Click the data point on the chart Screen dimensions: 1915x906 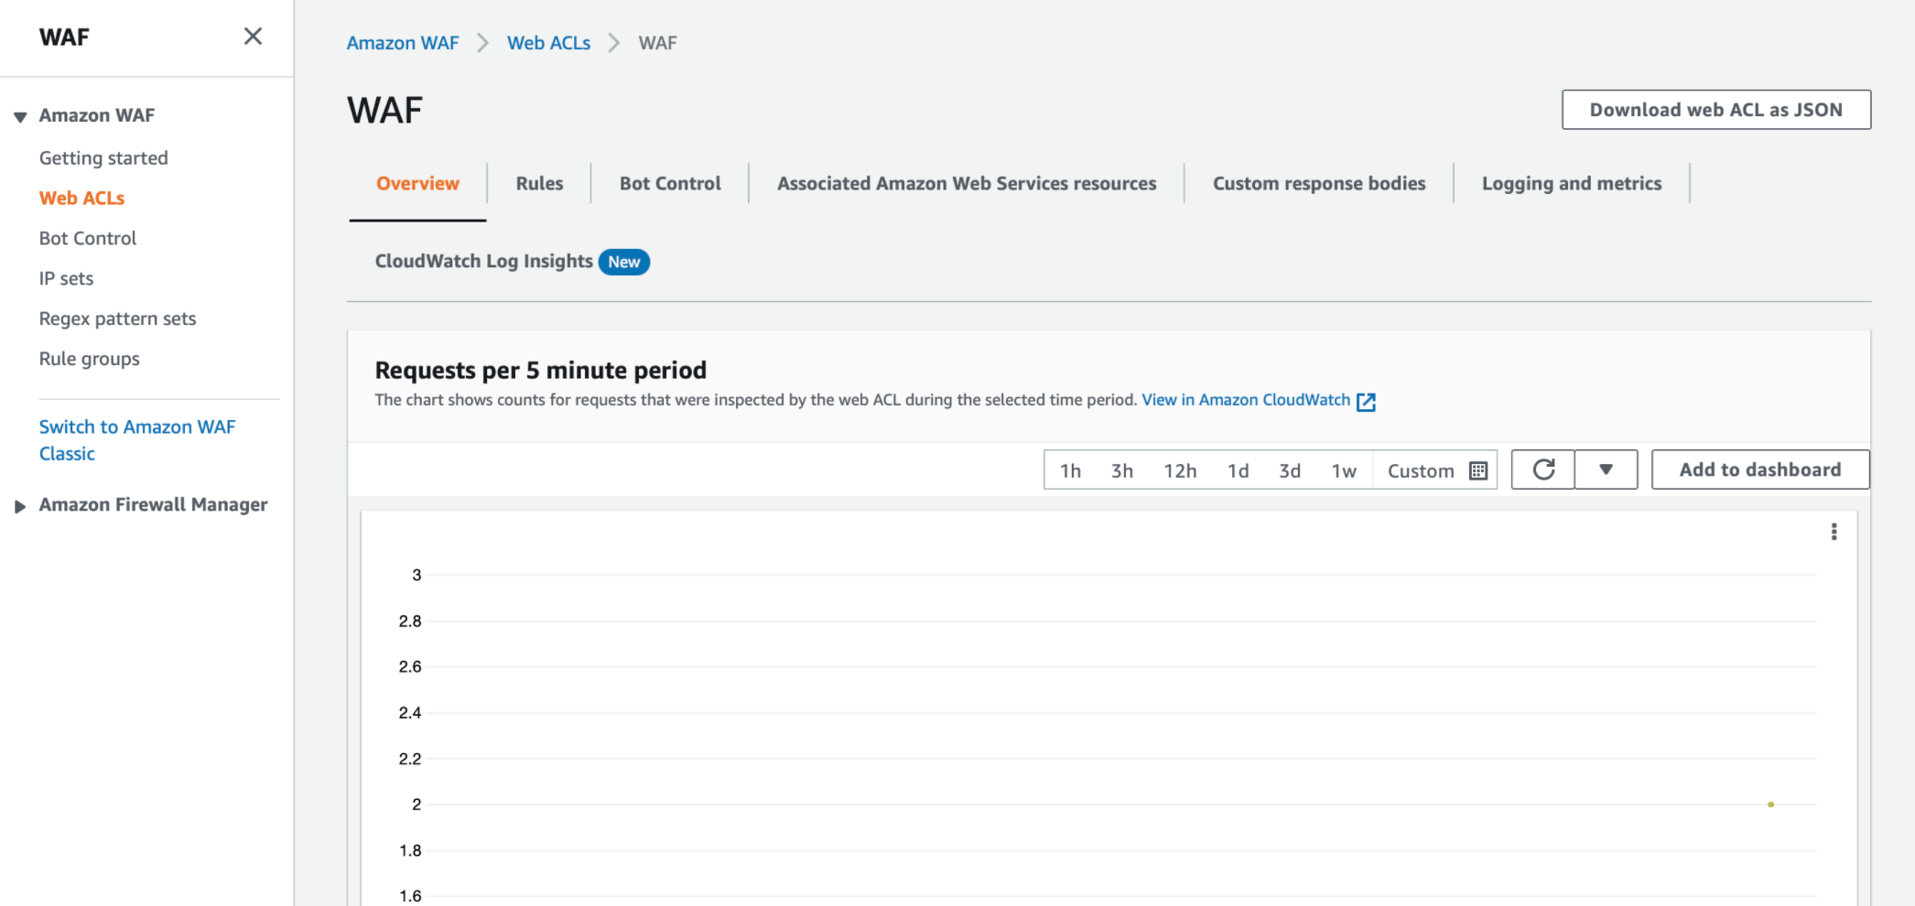1770,804
